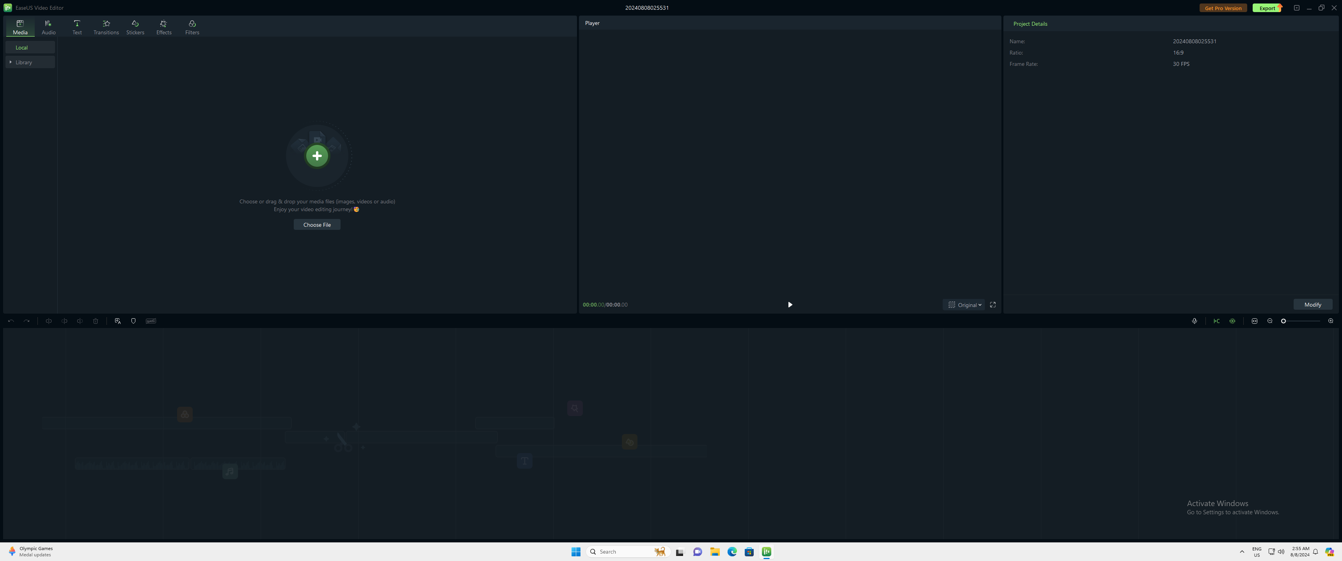Click the timeline zoom slider handle
This screenshot has height=561, width=1342.
[1283, 321]
